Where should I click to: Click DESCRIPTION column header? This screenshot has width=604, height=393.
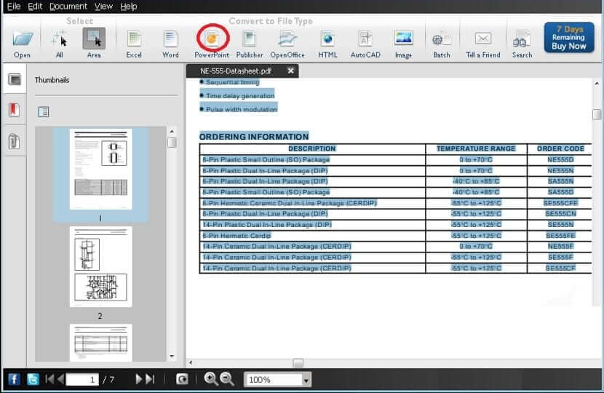(x=312, y=148)
